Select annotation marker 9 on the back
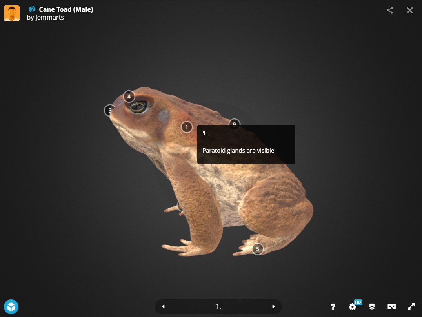This screenshot has width=422, height=317. coord(234,123)
